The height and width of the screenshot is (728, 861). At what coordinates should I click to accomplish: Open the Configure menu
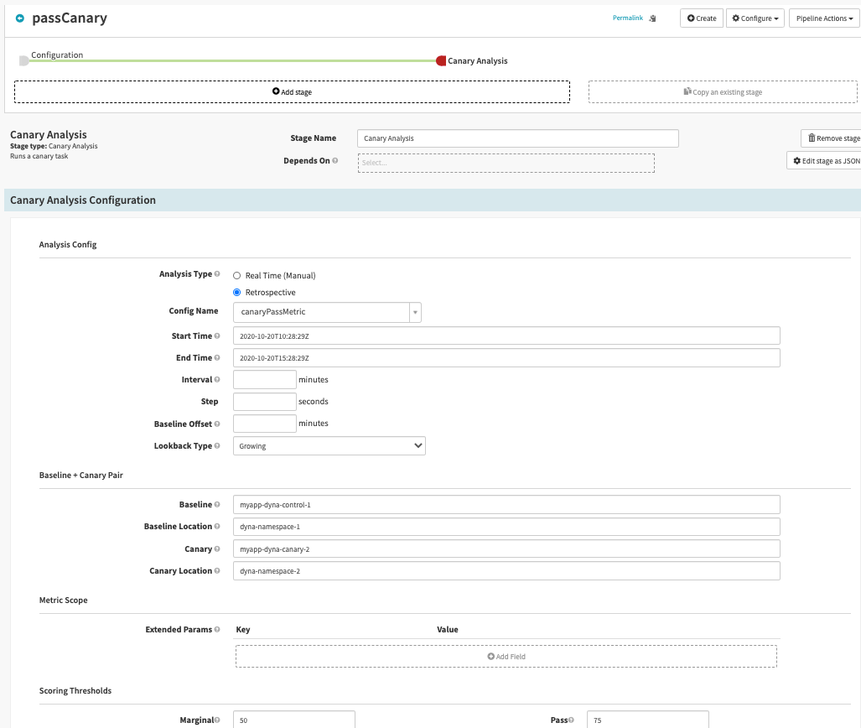point(754,18)
